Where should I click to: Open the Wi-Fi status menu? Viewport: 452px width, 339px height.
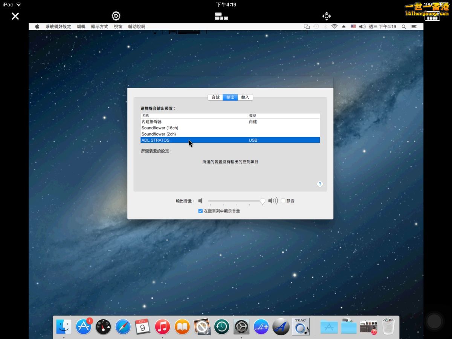click(334, 27)
